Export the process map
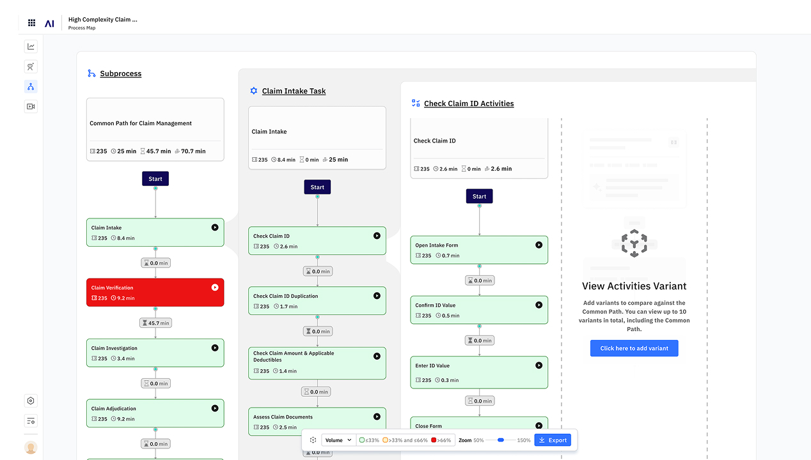The height and width of the screenshot is (460, 811). click(x=552, y=440)
